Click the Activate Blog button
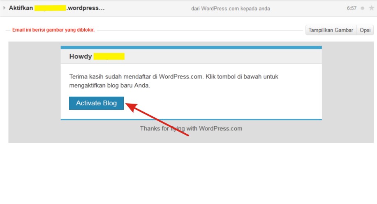The width and height of the screenshot is (377, 204). [x=97, y=103]
